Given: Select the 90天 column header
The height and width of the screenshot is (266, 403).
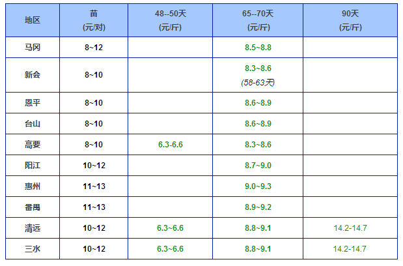Looking at the screenshot, I should pyautogui.click(x=350, y=20).
